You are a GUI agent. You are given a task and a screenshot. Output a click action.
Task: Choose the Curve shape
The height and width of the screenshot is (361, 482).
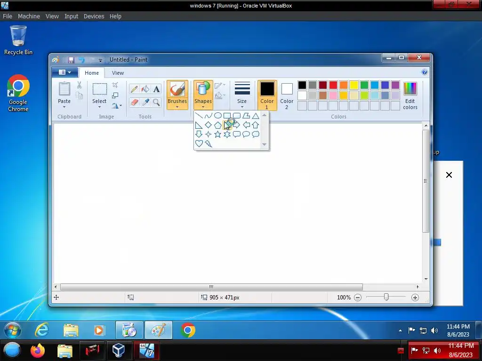coord(209,116)
